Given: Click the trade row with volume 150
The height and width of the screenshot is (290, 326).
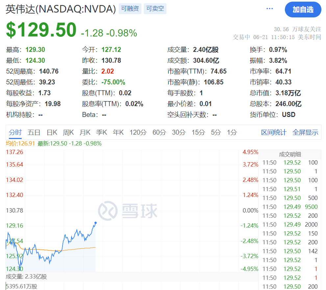Looking at the screenshot, I should click(290, 233).
